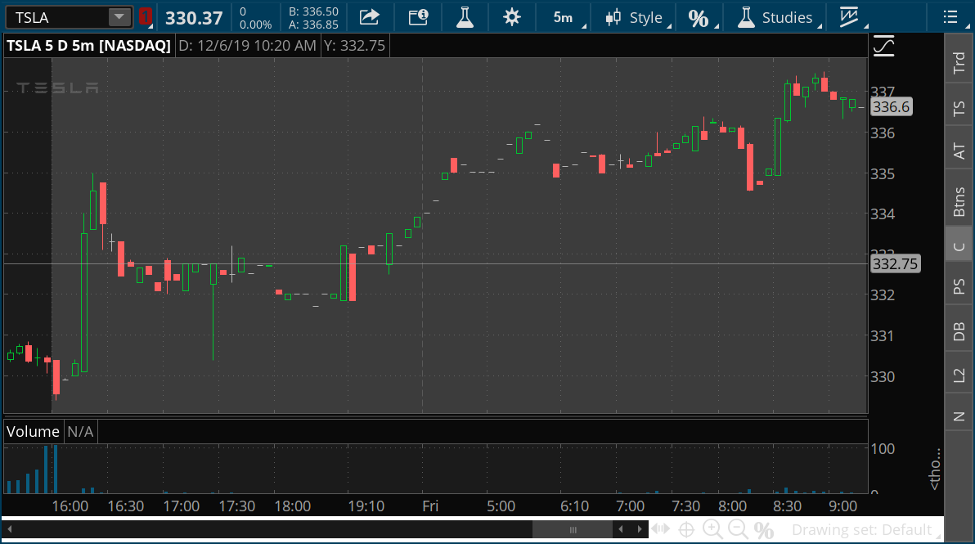Open the L2 sidebar tab
The width and height of the screenshot is (975, 544).
(x=959, y=375)
